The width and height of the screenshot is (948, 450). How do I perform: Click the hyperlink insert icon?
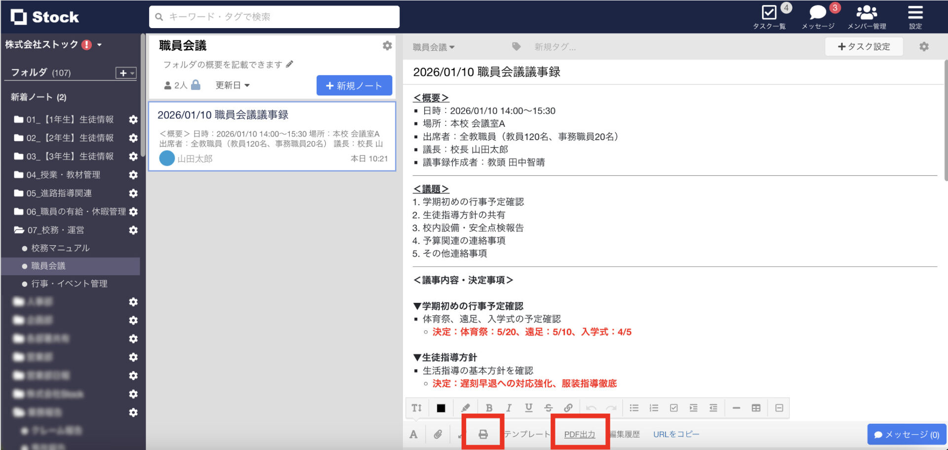(568, 408)
